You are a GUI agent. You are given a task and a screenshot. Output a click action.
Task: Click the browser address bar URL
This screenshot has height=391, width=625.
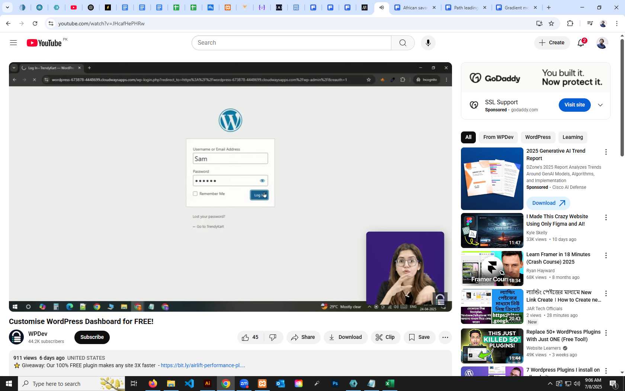101,23
